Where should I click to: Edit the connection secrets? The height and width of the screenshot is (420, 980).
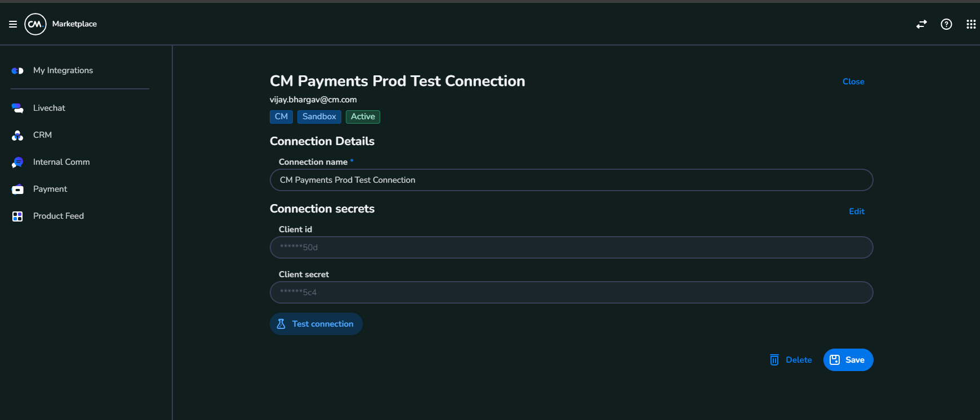[857, 211]
